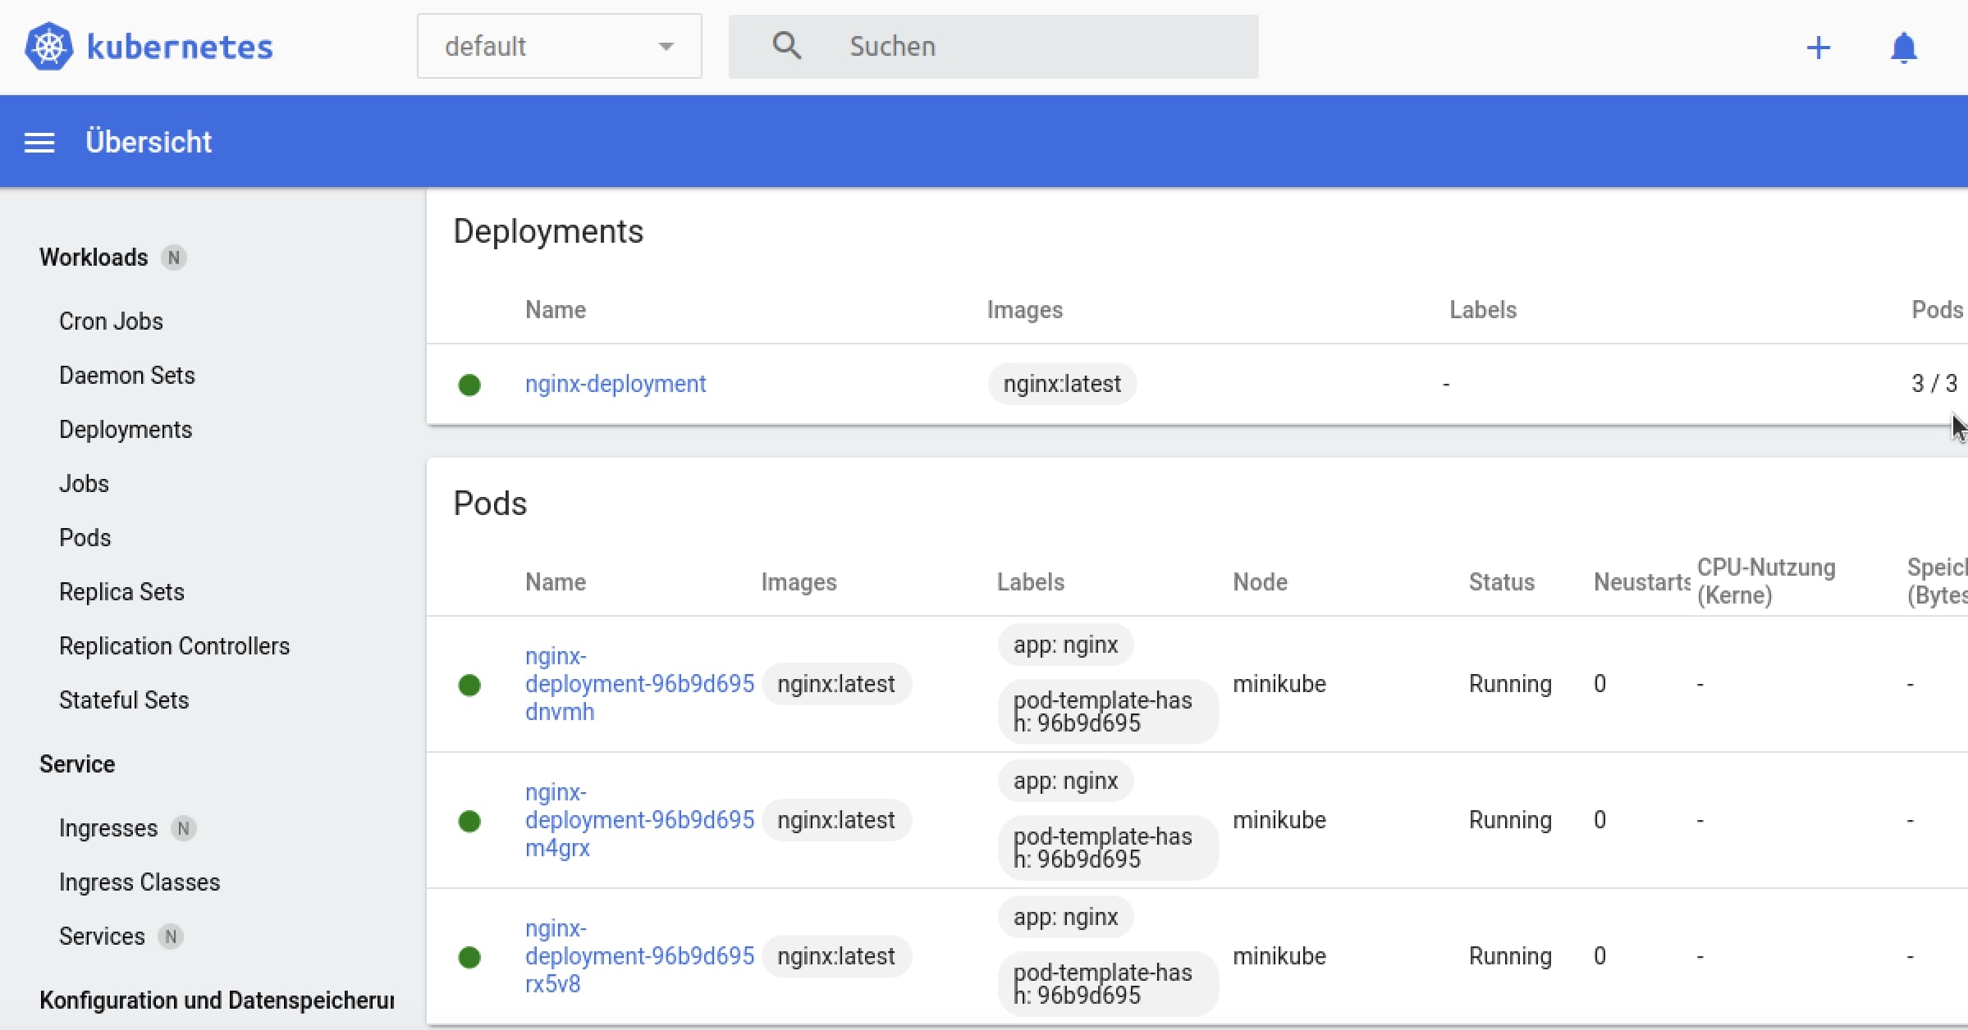
Task: Open Service section in sidebar
Action: (x=77, y=764)
